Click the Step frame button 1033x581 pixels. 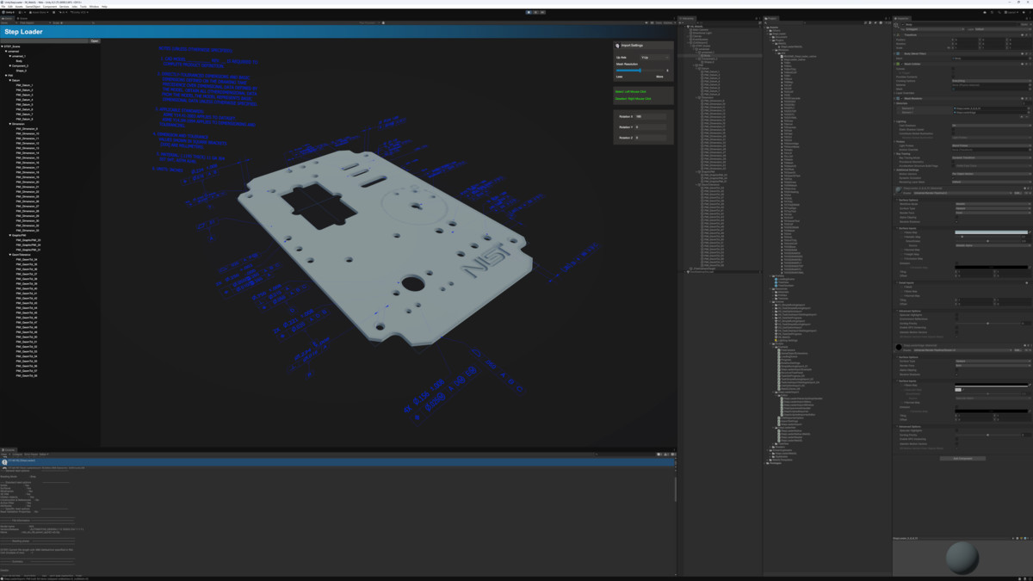(542, 12)
